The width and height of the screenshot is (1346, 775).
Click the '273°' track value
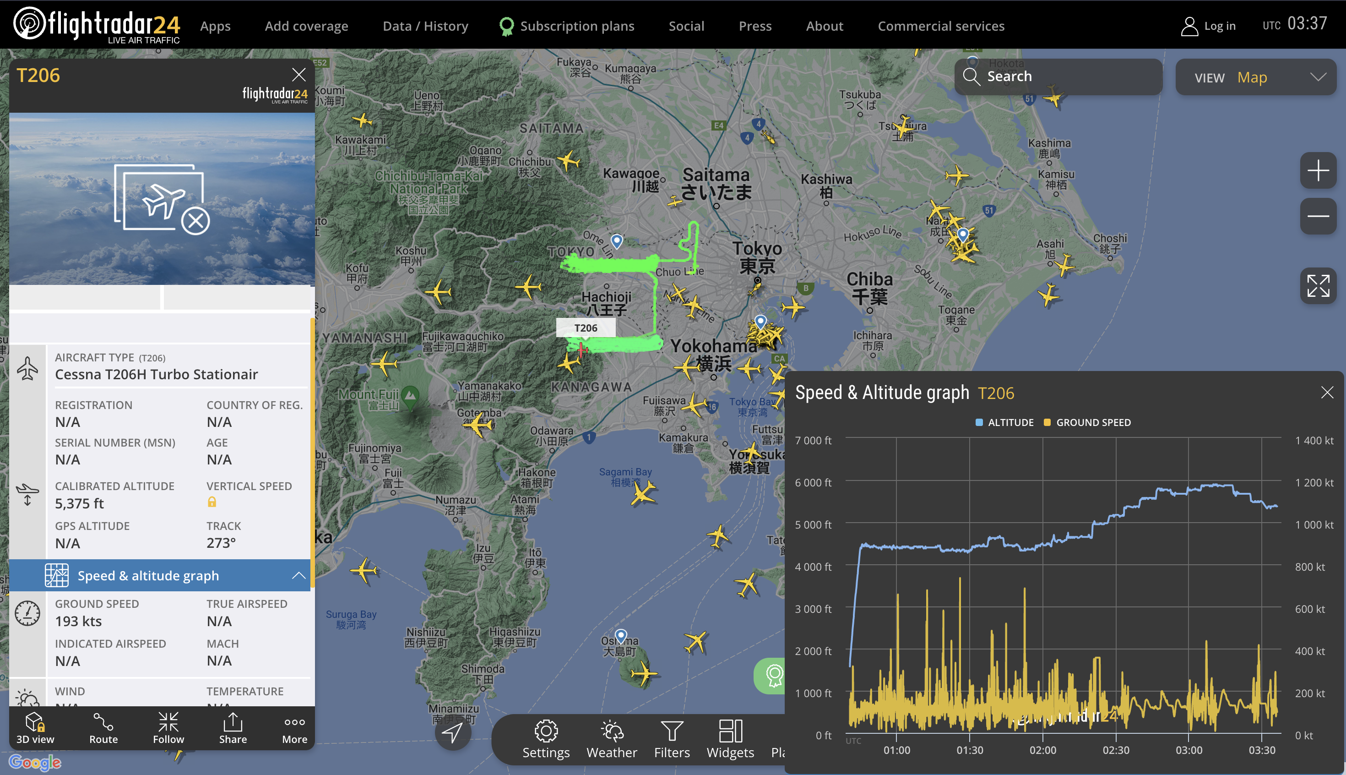click(x=221, y=543)
